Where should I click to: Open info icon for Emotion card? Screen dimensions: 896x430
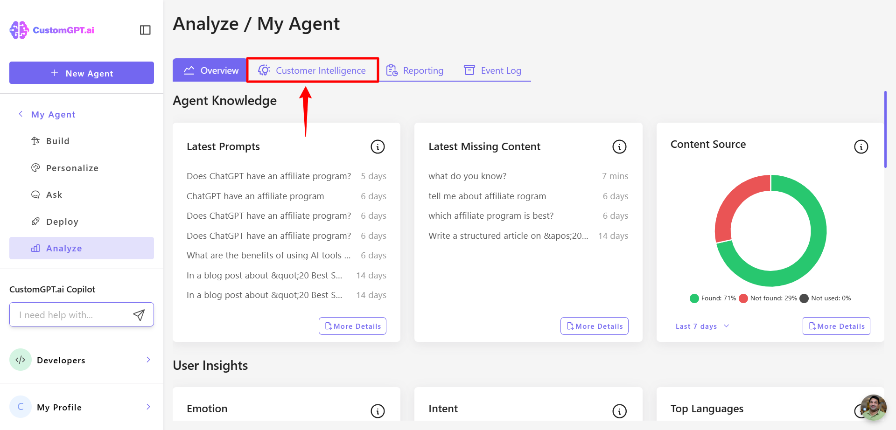(378, 411)
